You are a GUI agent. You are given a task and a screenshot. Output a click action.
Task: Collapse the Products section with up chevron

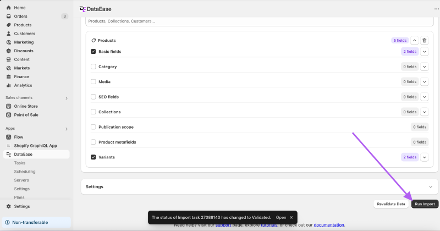415,40
